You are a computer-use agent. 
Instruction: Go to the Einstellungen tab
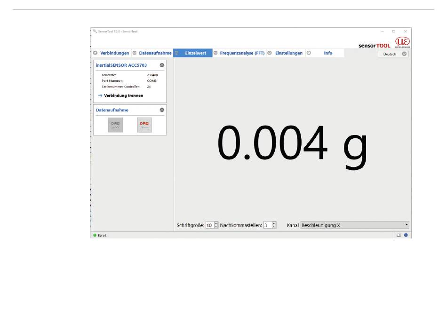coord(286,53)
